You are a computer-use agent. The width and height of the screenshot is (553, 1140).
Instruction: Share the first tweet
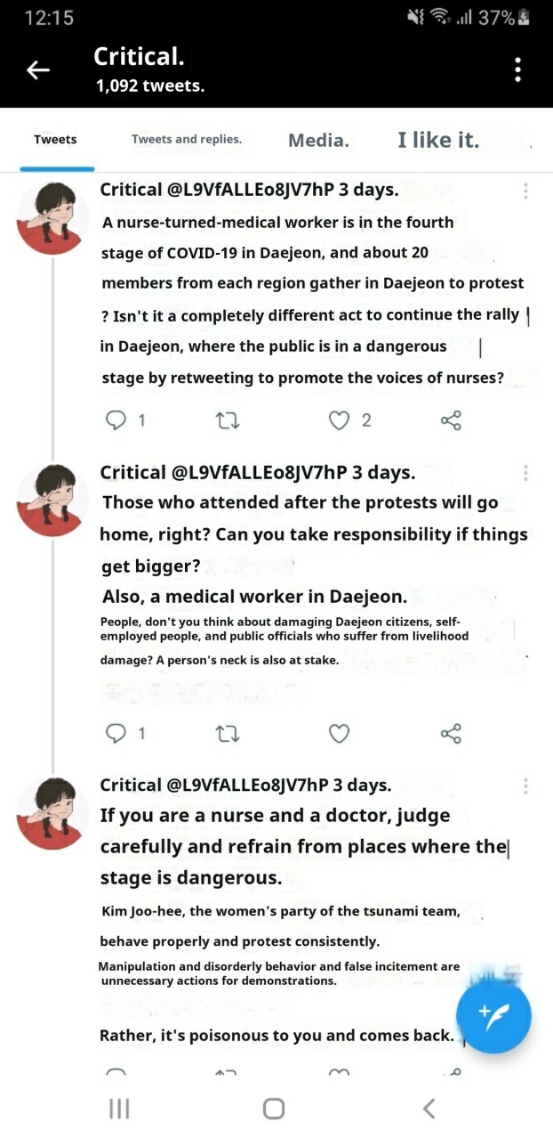(451, 420)
